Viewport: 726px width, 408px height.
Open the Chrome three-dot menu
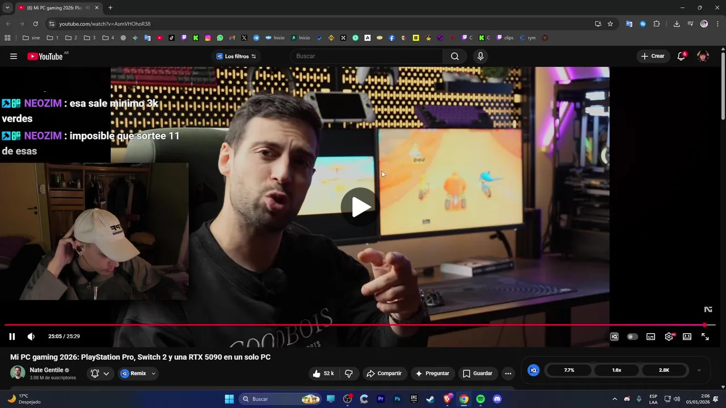pos(718,24)
